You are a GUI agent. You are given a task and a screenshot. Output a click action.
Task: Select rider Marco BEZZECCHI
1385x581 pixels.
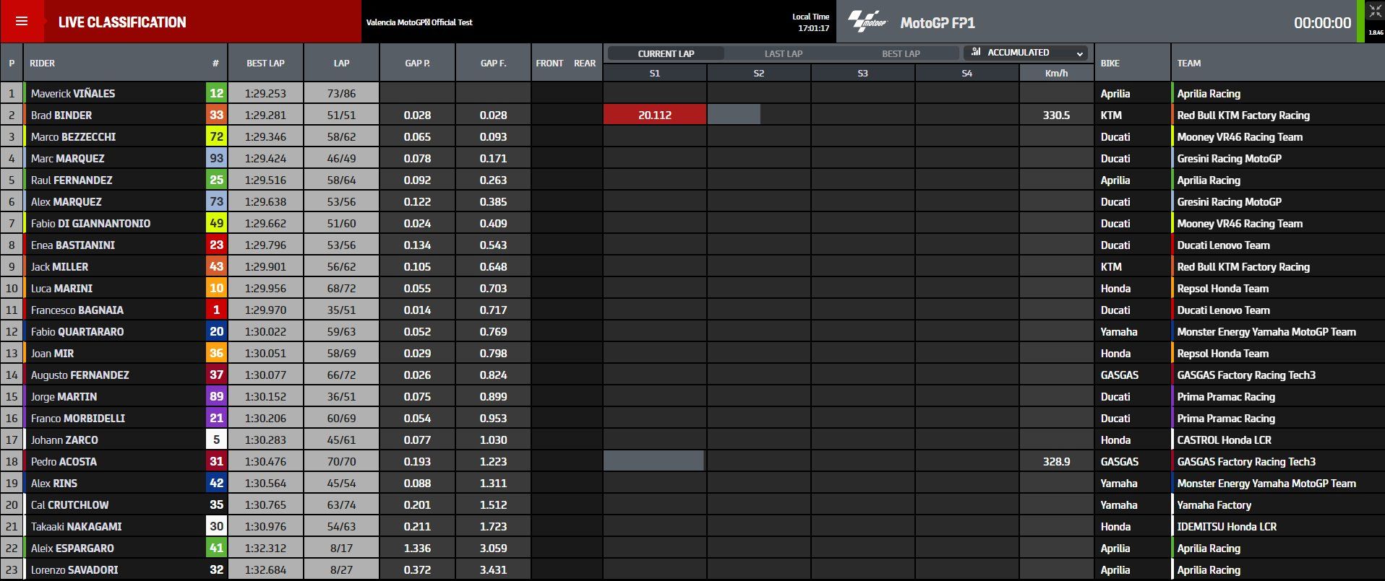[x=73, y=136]
